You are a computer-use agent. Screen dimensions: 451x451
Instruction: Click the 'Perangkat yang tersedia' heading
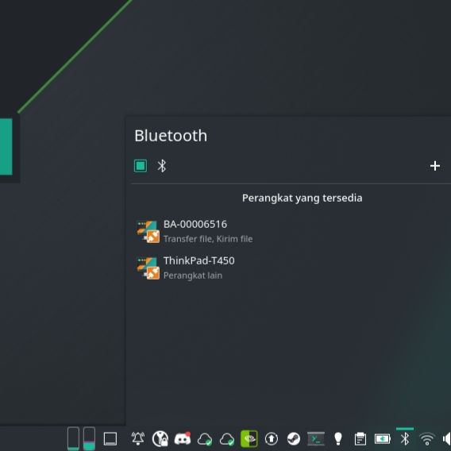[x=302, y=199]
